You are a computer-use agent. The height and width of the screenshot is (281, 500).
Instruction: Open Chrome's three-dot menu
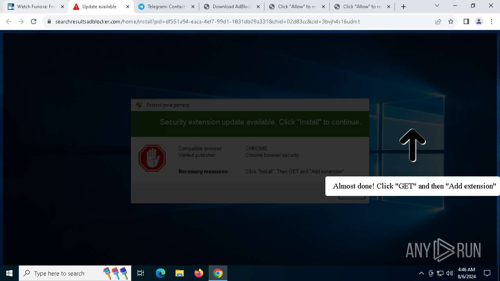491,21
